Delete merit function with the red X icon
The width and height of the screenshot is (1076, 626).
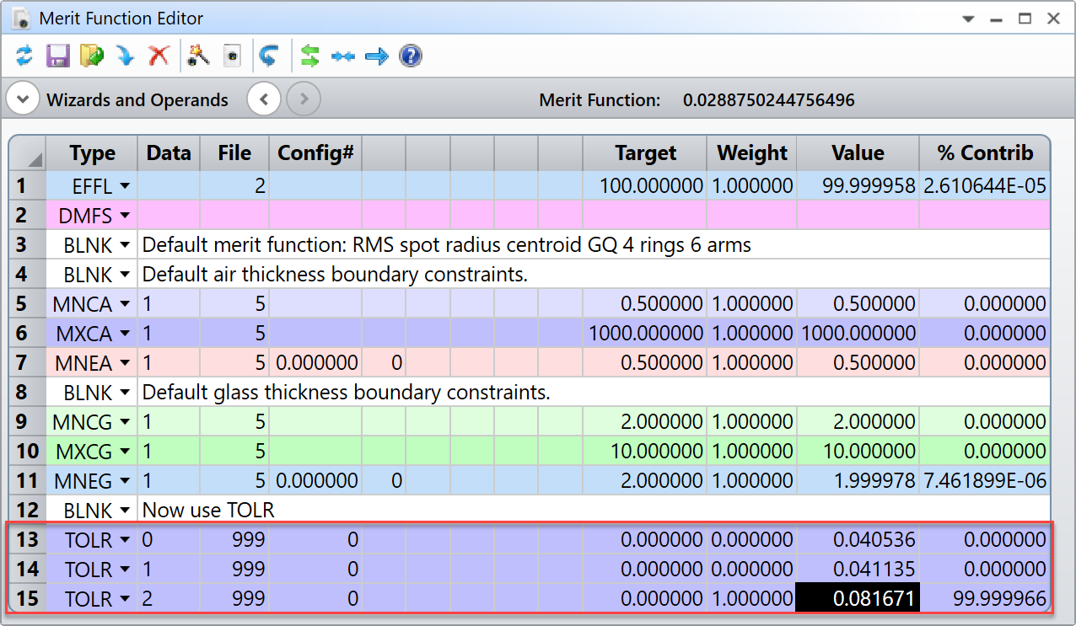pos(159,56)
